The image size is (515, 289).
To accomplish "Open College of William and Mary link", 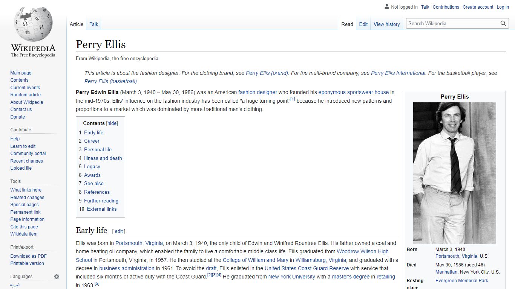I will tap(255, 260).
